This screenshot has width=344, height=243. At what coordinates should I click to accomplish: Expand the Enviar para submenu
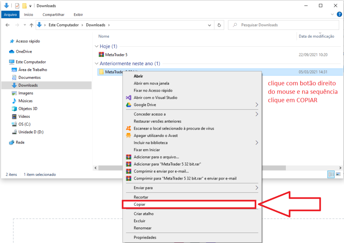pyautogui.click(x=257, y=188)
